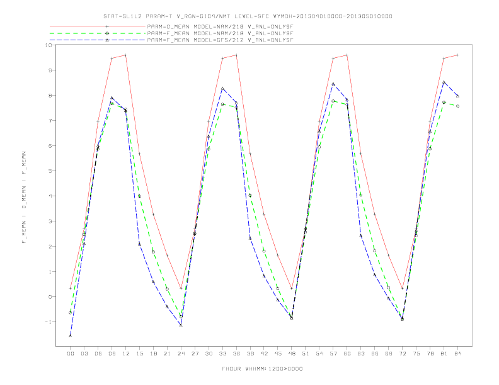499x385 pixels.
Task: Click x-axis tick label 36
Action: click(x=236, y=354)
